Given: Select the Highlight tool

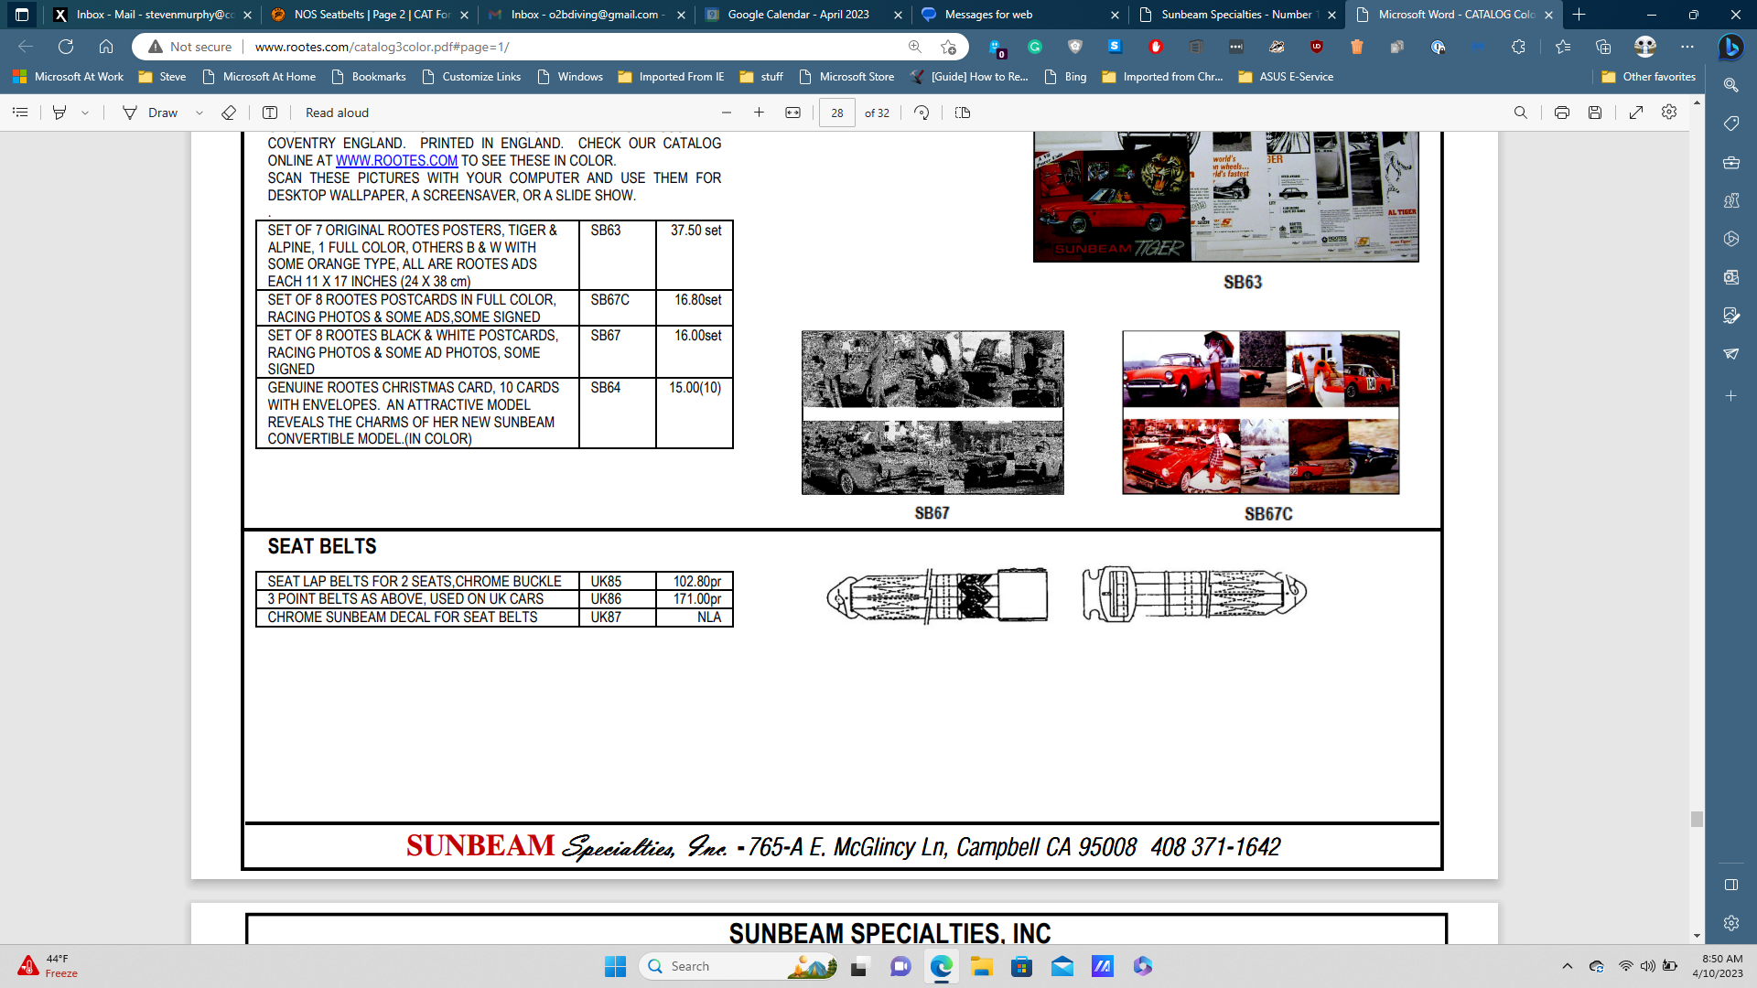Looking at the screenshot, I should [59, 113].
